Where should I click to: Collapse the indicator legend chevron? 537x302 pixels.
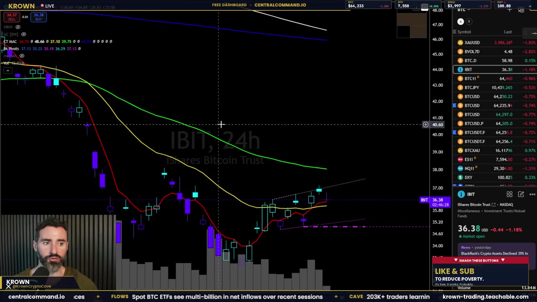click(8, 70)
